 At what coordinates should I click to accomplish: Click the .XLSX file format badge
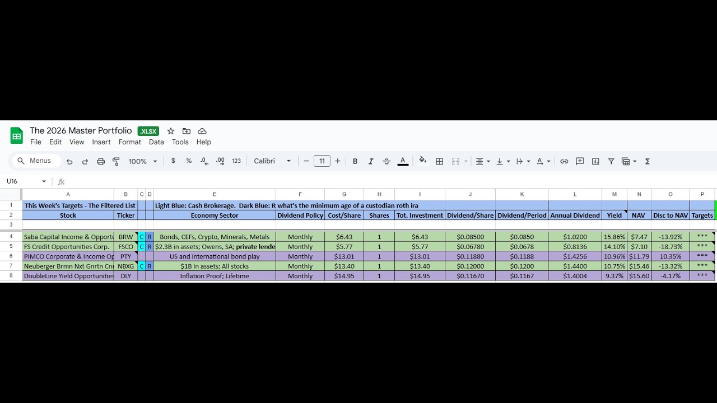point(148,132)
